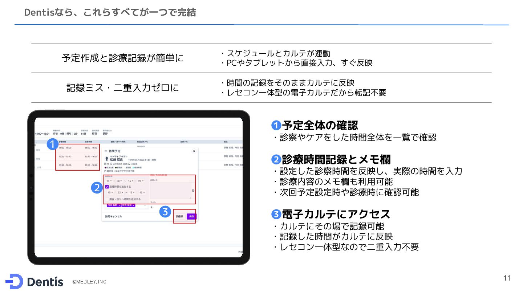Click the plus icon under ラベル

tap(151, 207)
